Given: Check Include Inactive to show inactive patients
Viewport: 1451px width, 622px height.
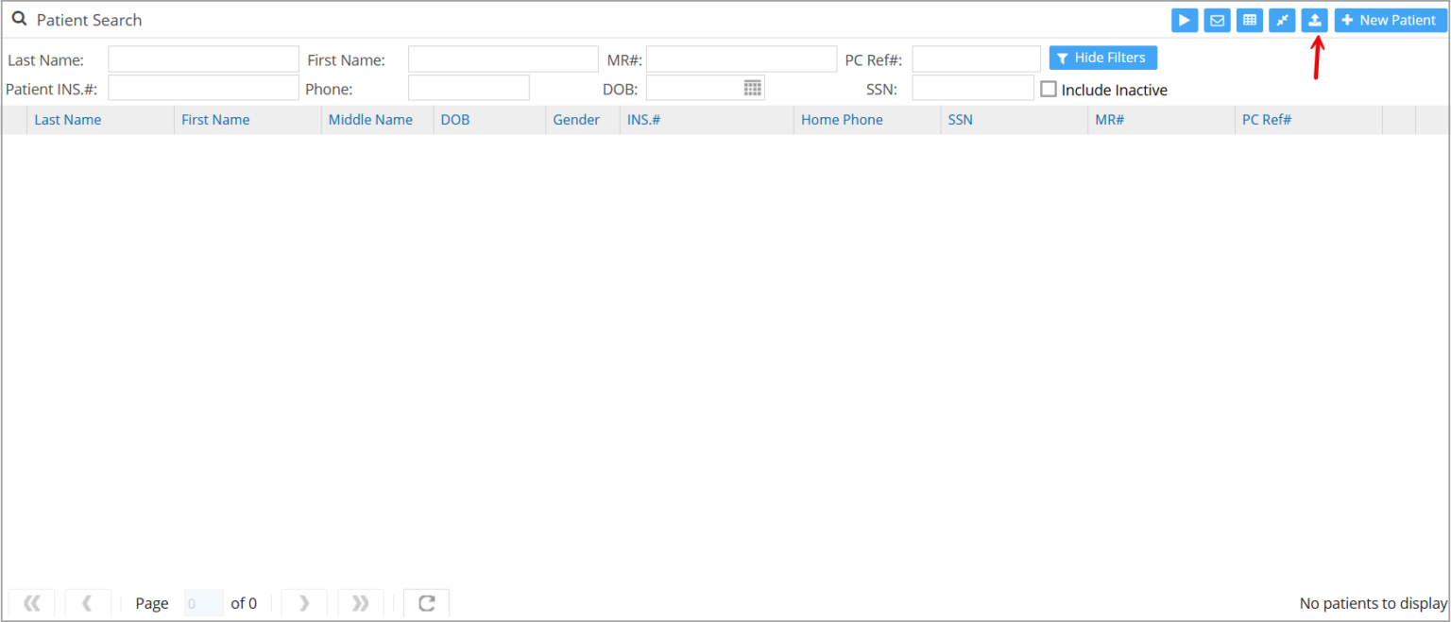Looking at the screenshot, I should point(1049,89).
